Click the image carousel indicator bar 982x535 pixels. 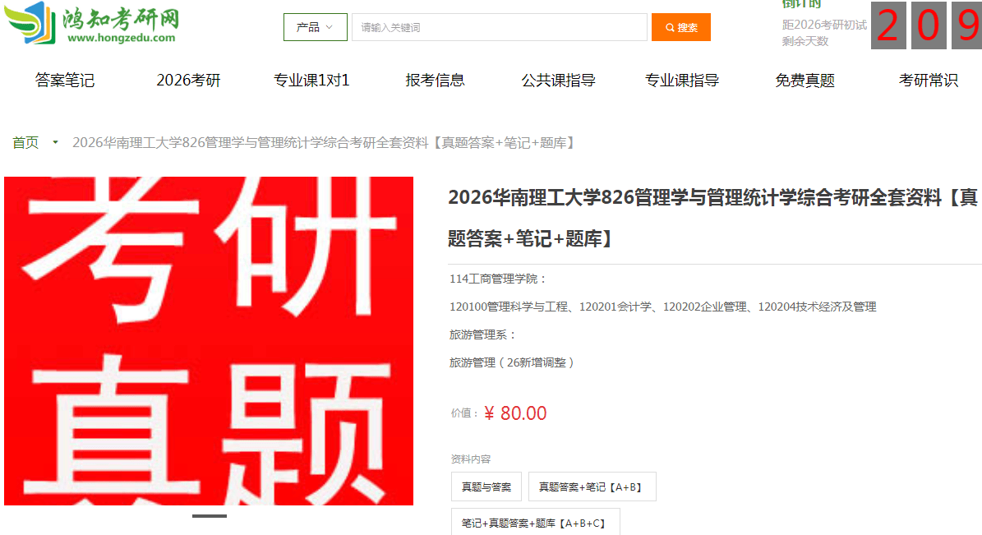[210, 516]
